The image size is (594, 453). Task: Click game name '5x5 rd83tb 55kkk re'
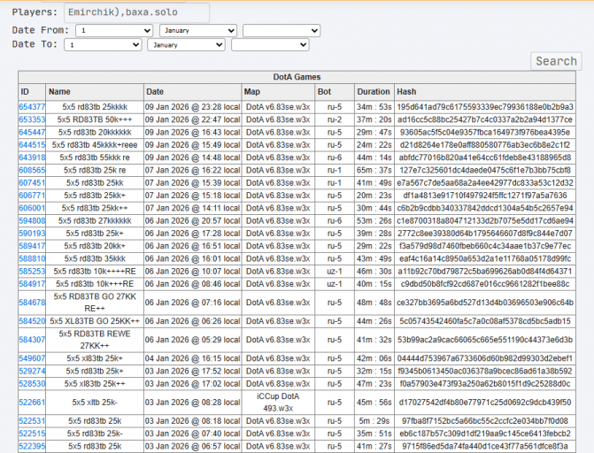[95, 157]
